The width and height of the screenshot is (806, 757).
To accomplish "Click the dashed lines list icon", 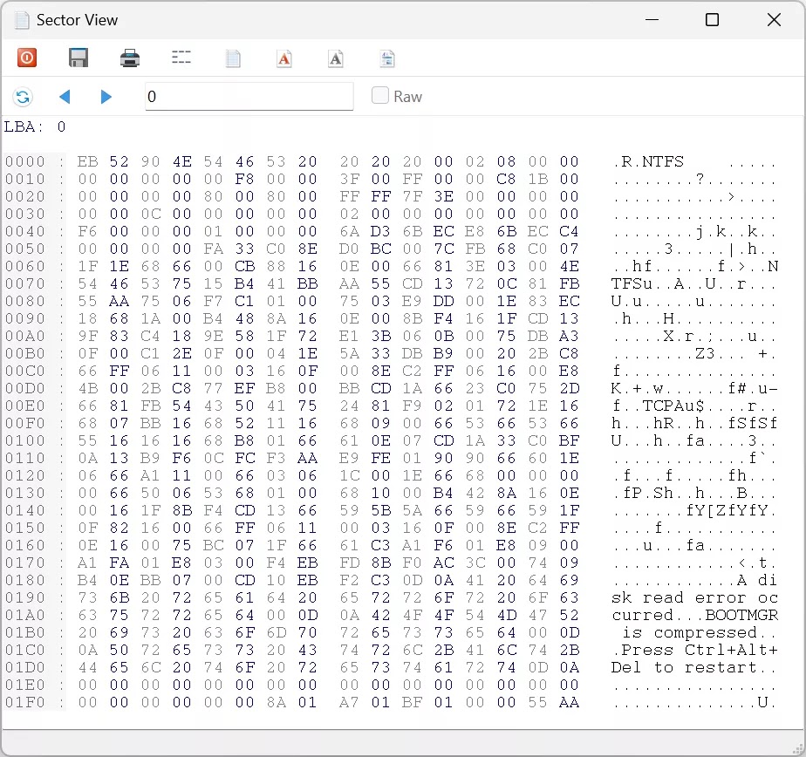I will coord(181,58).
